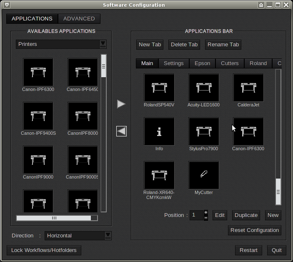Open the window menu icon in title bar

(x=7, y=5)
